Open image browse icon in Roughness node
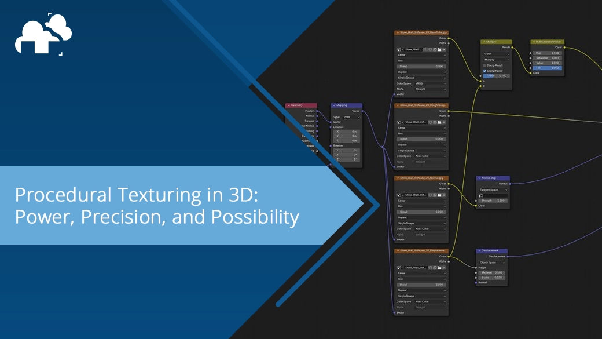Screen dimensions: 602x339 [x=399, y=122]
